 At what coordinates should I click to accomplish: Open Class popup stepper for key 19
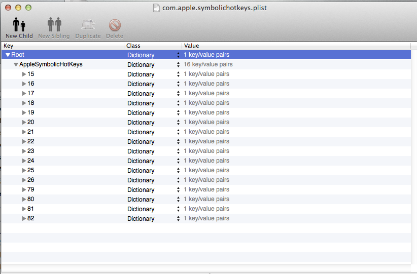(178, 112)
